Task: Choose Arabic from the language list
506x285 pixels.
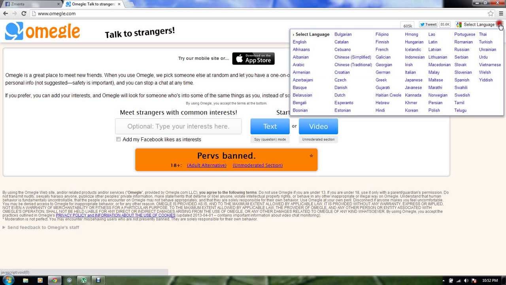Action: (x=298, y=65)
